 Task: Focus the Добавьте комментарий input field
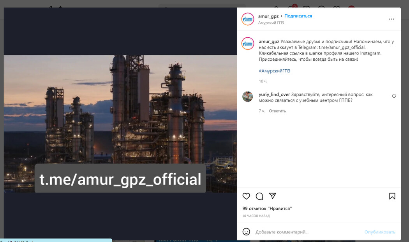(x=308, y=232)
